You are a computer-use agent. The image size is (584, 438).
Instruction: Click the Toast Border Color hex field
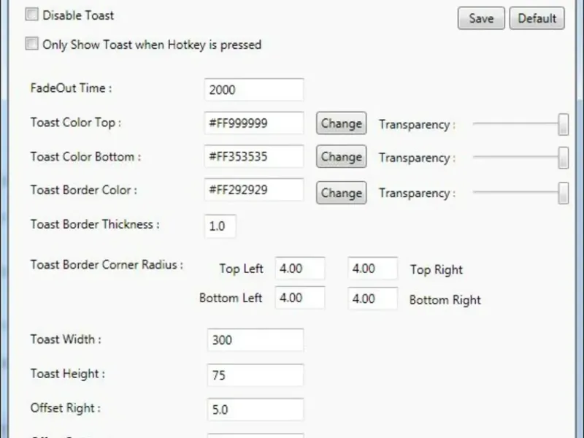[x=253, y=190]
